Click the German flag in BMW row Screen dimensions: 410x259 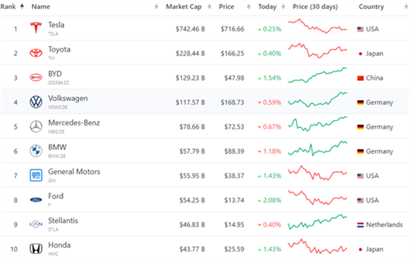click(x=360, y=151)
